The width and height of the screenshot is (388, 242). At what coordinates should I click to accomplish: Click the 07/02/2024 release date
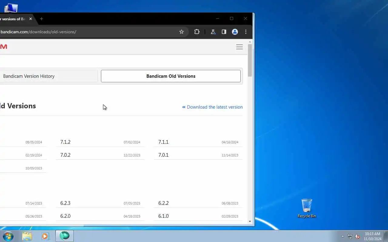pyautogui.click(x=132, y=142)
